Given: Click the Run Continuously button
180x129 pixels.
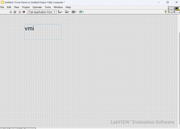Looking at the screenshot, I should 15,12.
